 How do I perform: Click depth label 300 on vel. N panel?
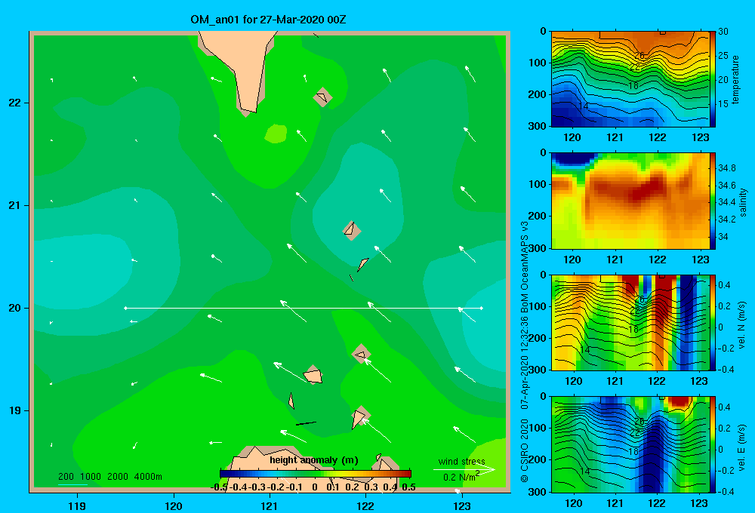click(x=538, y=370)
